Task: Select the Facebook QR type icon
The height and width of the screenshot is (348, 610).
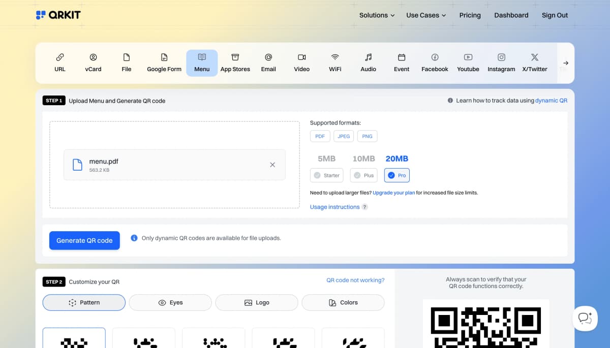Action: click(x=435, y=57)
